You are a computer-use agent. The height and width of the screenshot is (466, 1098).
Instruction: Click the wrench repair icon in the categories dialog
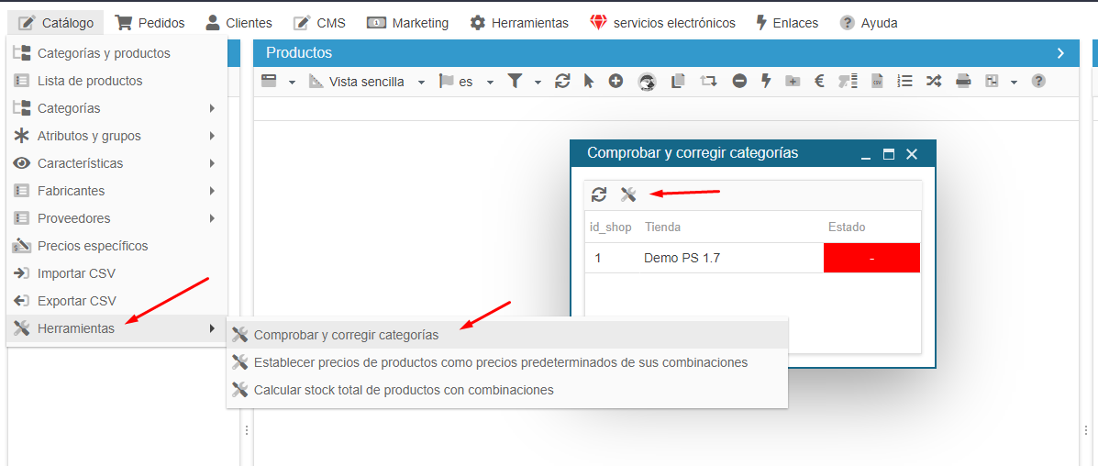point(628,194)
